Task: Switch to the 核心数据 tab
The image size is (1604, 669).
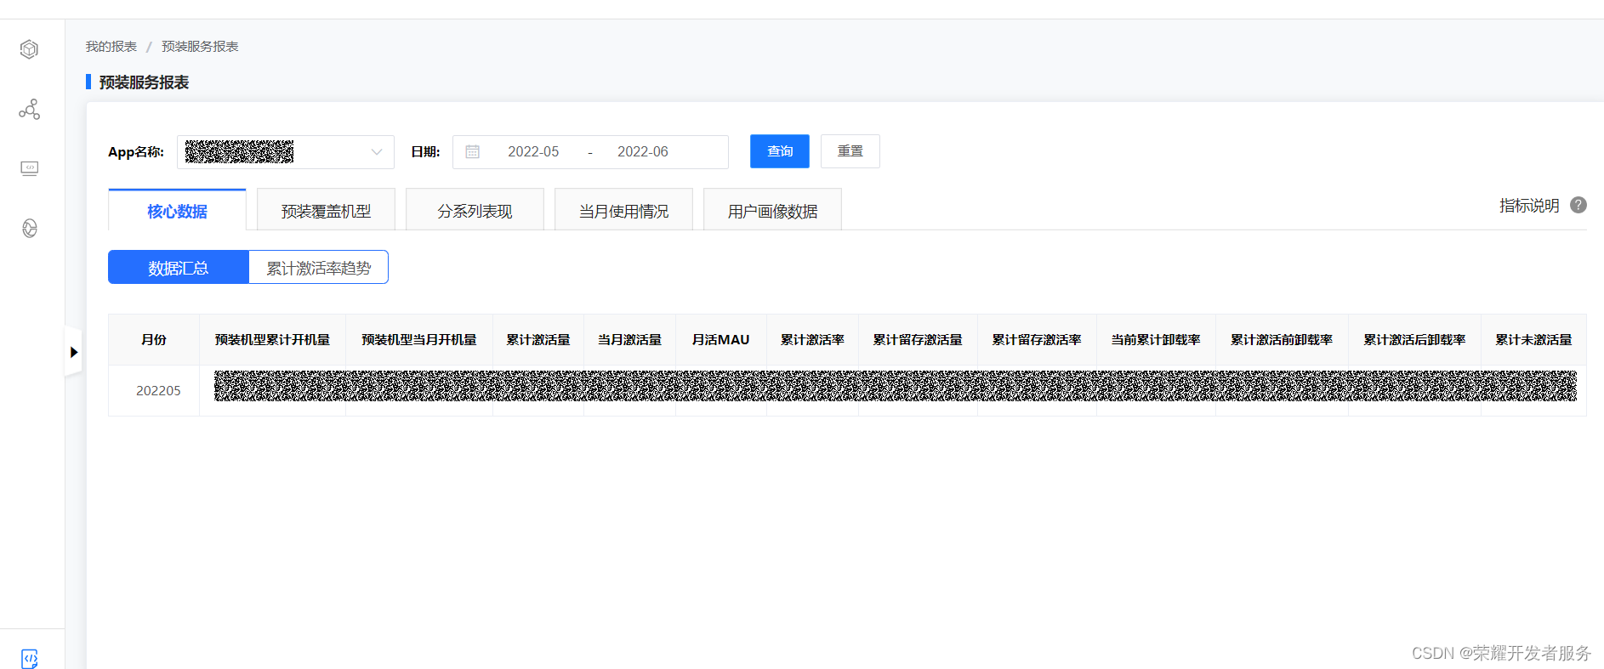Action: (x=177, y=210)
